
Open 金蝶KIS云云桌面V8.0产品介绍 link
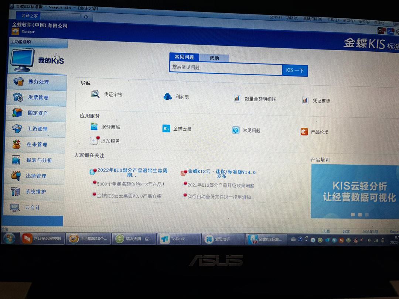[x=129, y=196]
